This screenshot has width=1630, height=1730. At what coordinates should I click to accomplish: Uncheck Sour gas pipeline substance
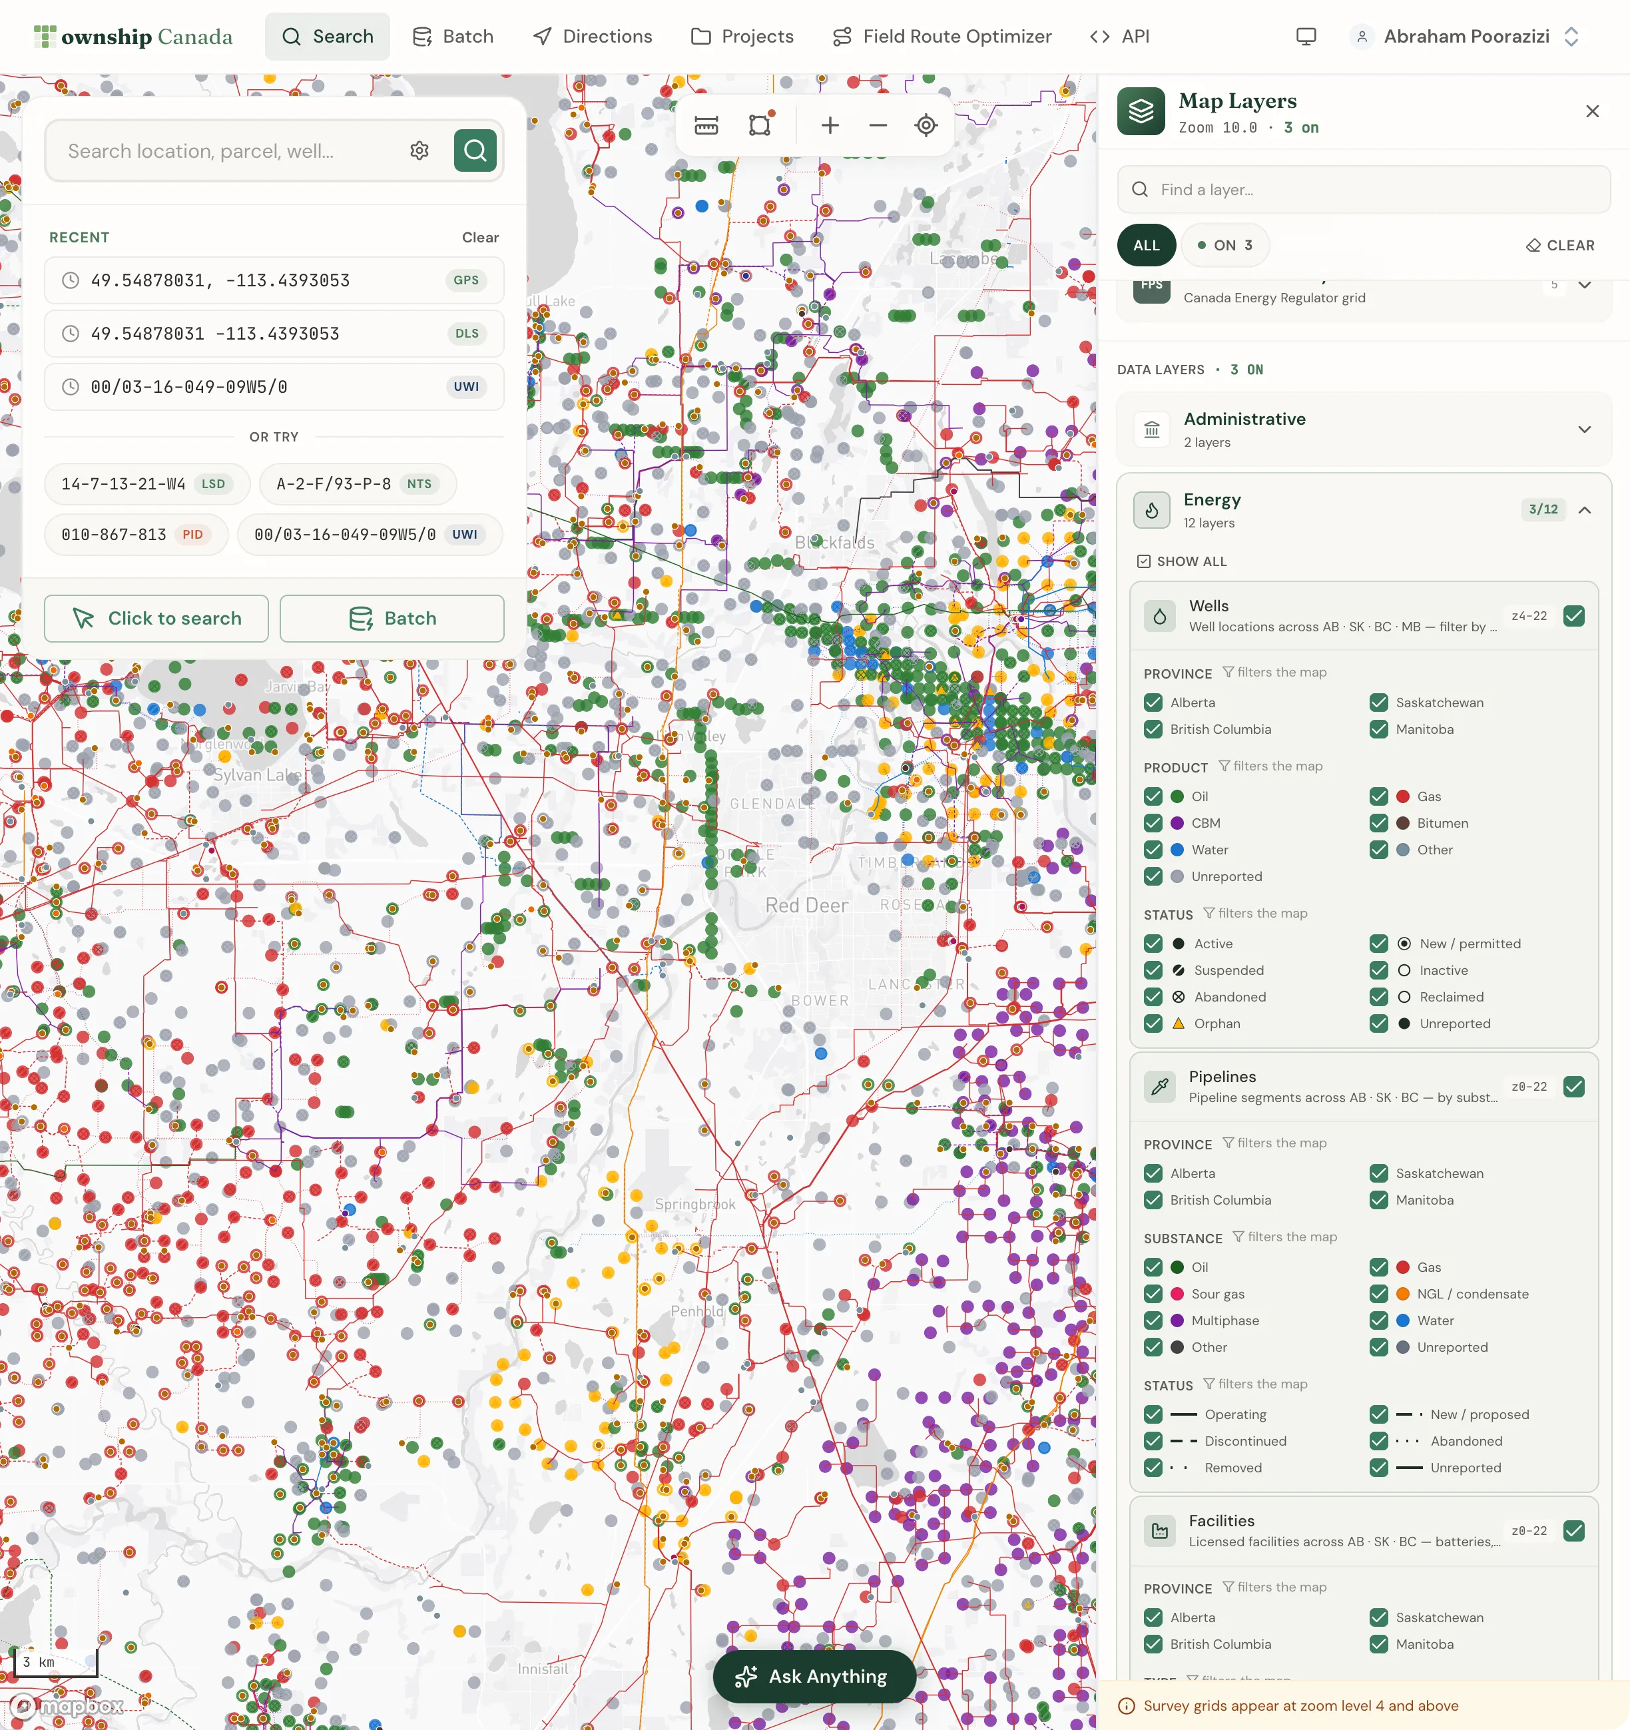pos(1153,1294)
